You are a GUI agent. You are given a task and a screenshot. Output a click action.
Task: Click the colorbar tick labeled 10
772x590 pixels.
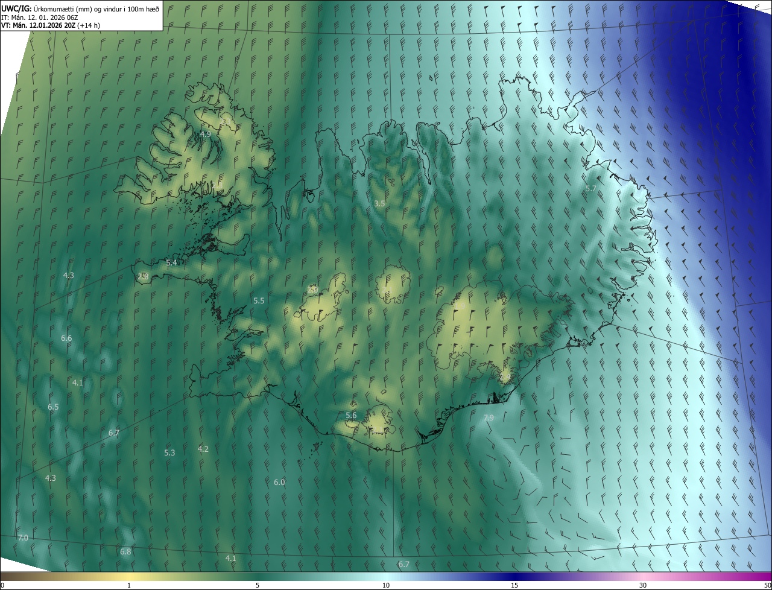386,585
